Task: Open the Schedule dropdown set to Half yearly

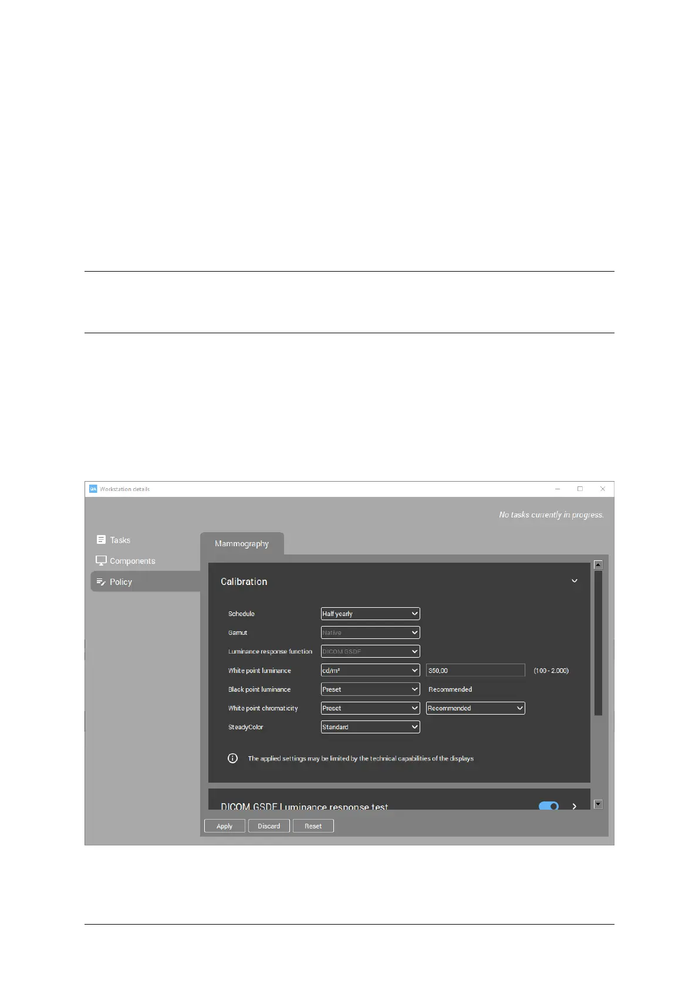Action: (x=370, y=614)
